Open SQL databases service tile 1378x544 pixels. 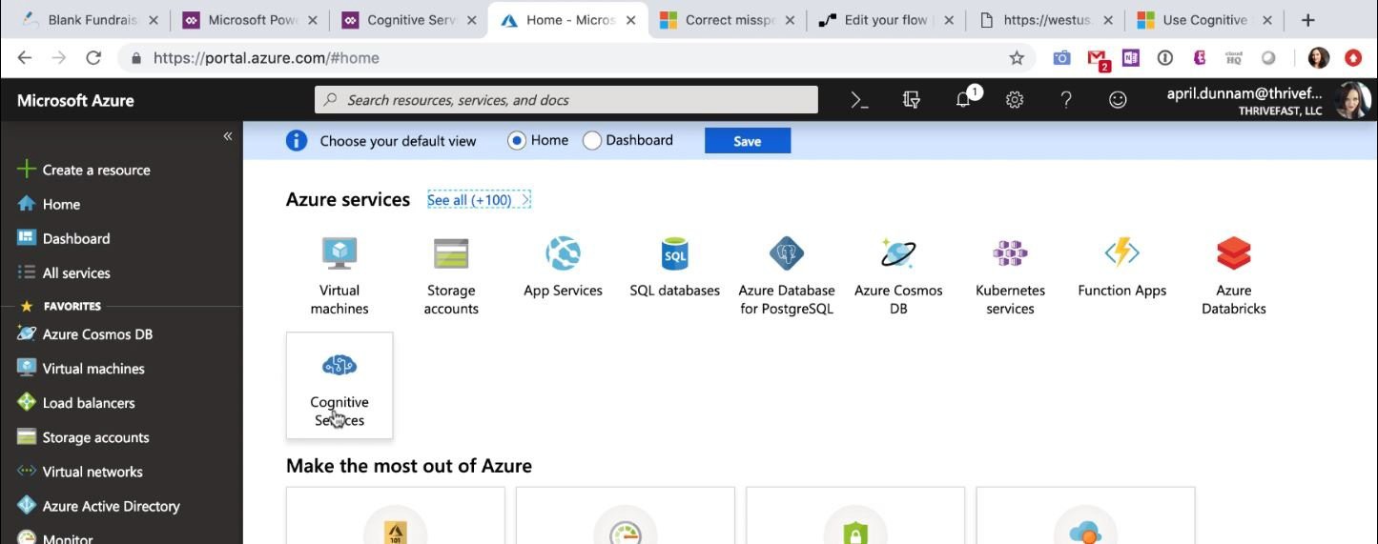coord(674,267)
